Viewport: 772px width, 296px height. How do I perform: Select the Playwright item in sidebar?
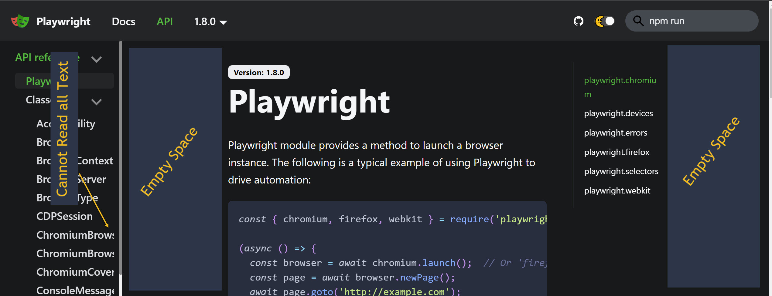(x=64, y=81)
